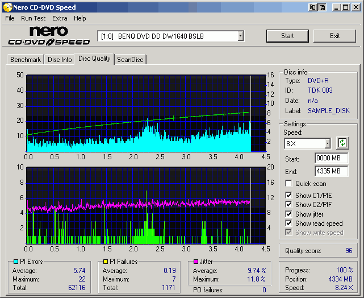Image resolution: width=364 pixels, height=298 pixels.
Task: Open the BENQ drive selection dropdown
Action: (x=240, y=36)
